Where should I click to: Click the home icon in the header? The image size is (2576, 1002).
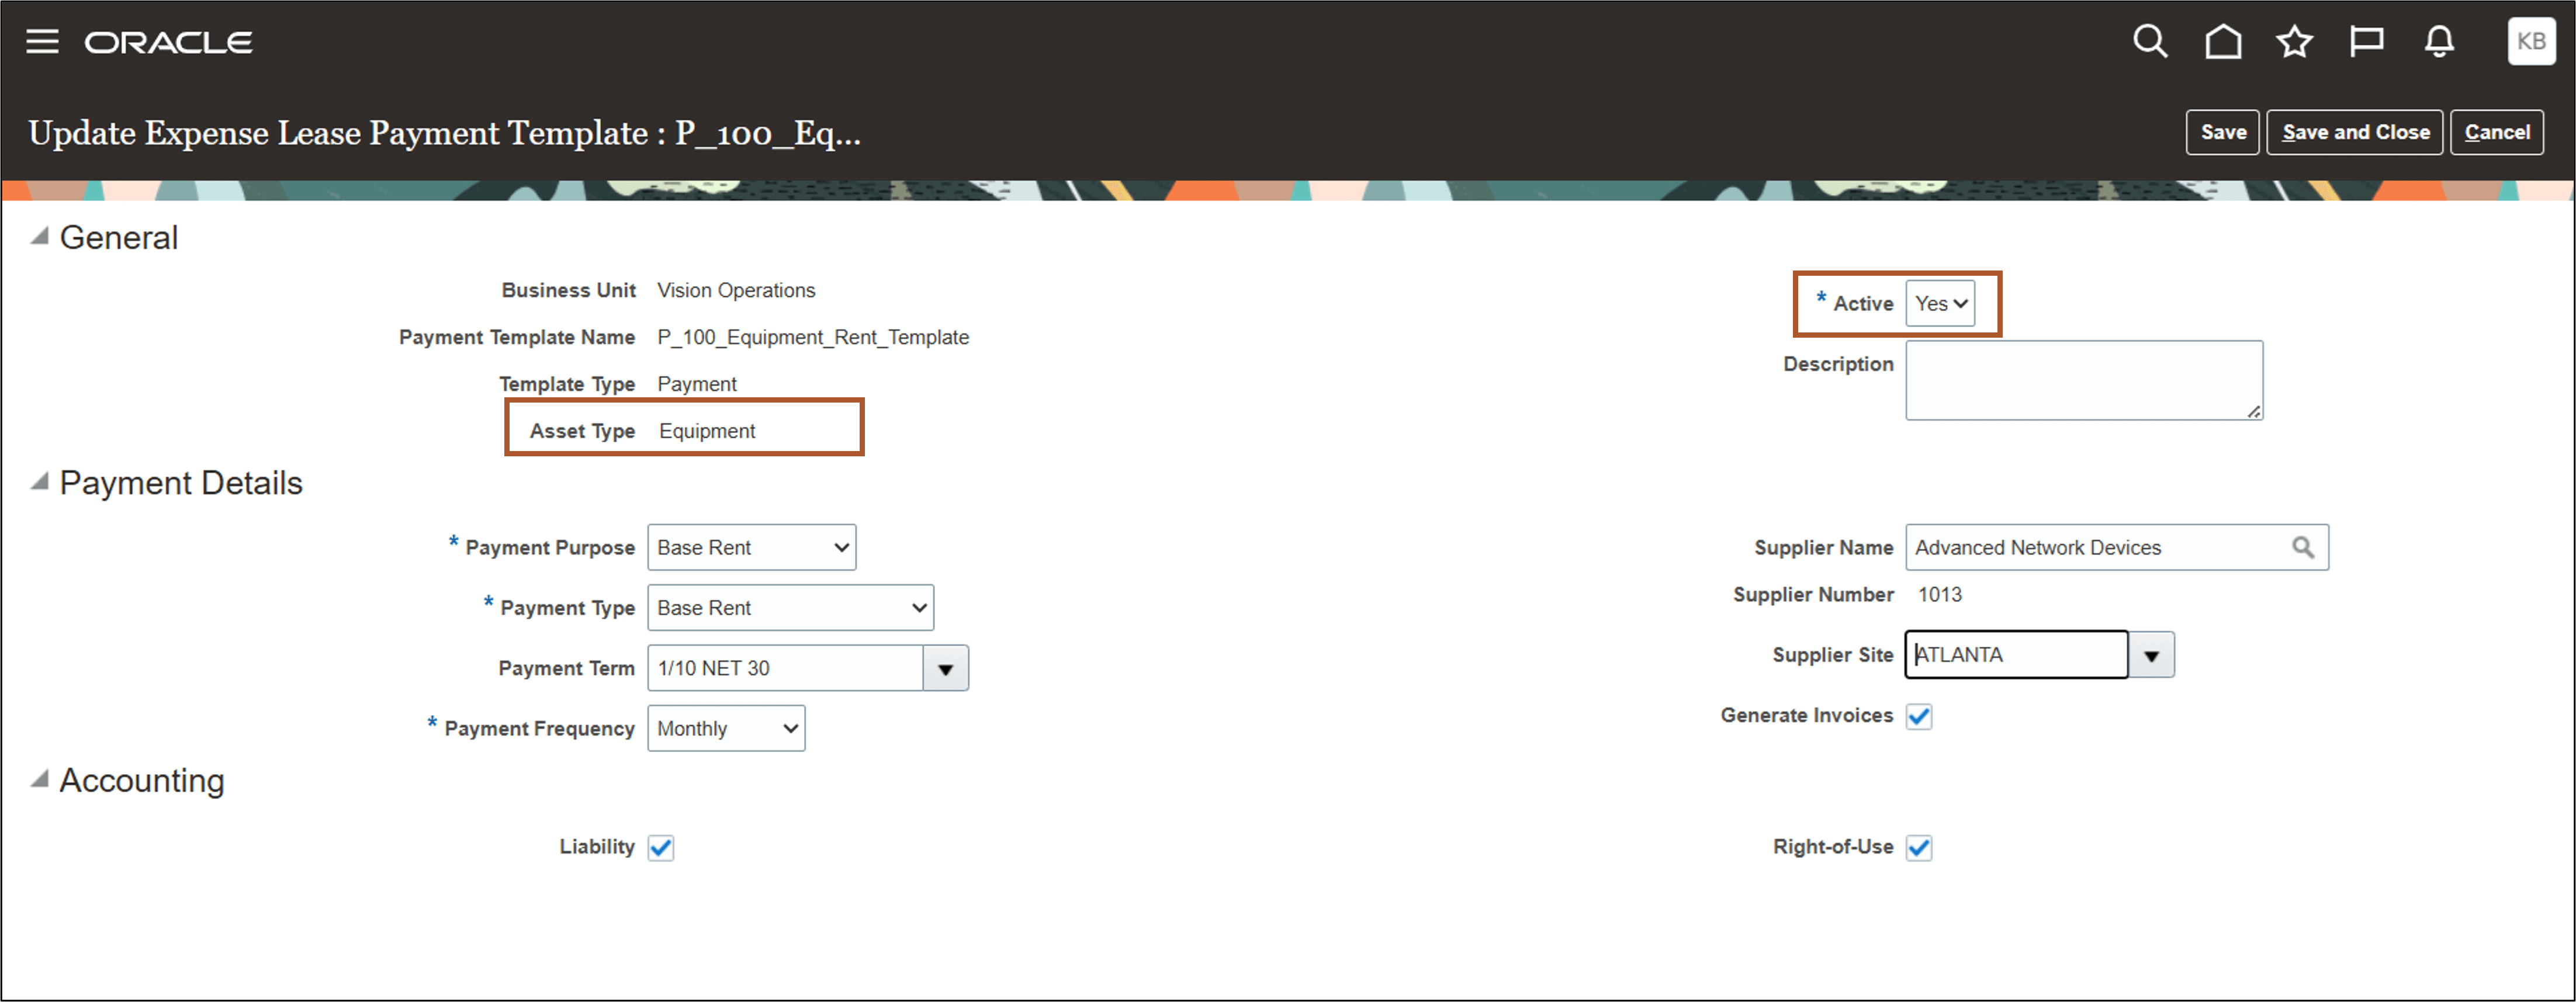point(2222,41)
